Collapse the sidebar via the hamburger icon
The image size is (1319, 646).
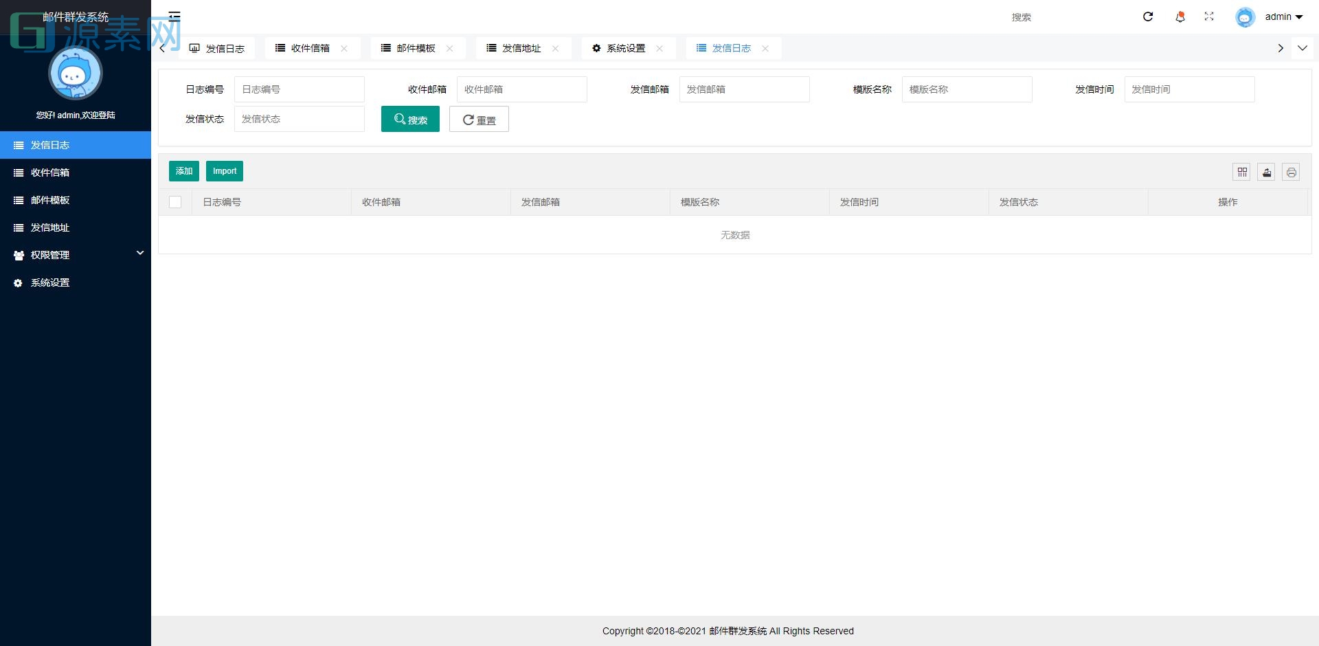coord(174,16)
